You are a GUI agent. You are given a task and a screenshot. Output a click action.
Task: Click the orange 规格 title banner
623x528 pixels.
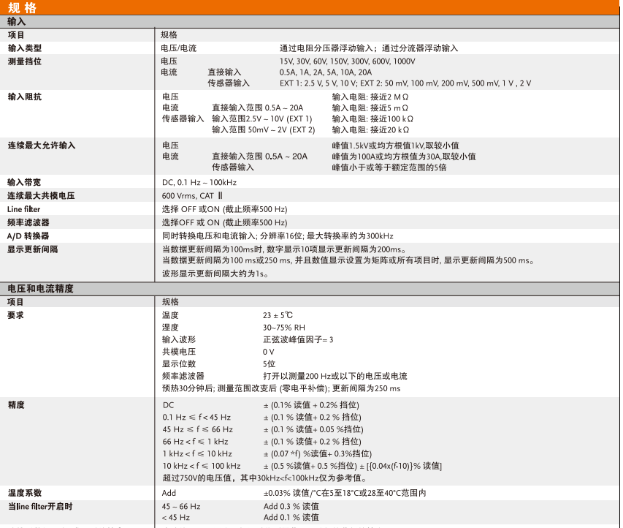click(310, 7)
